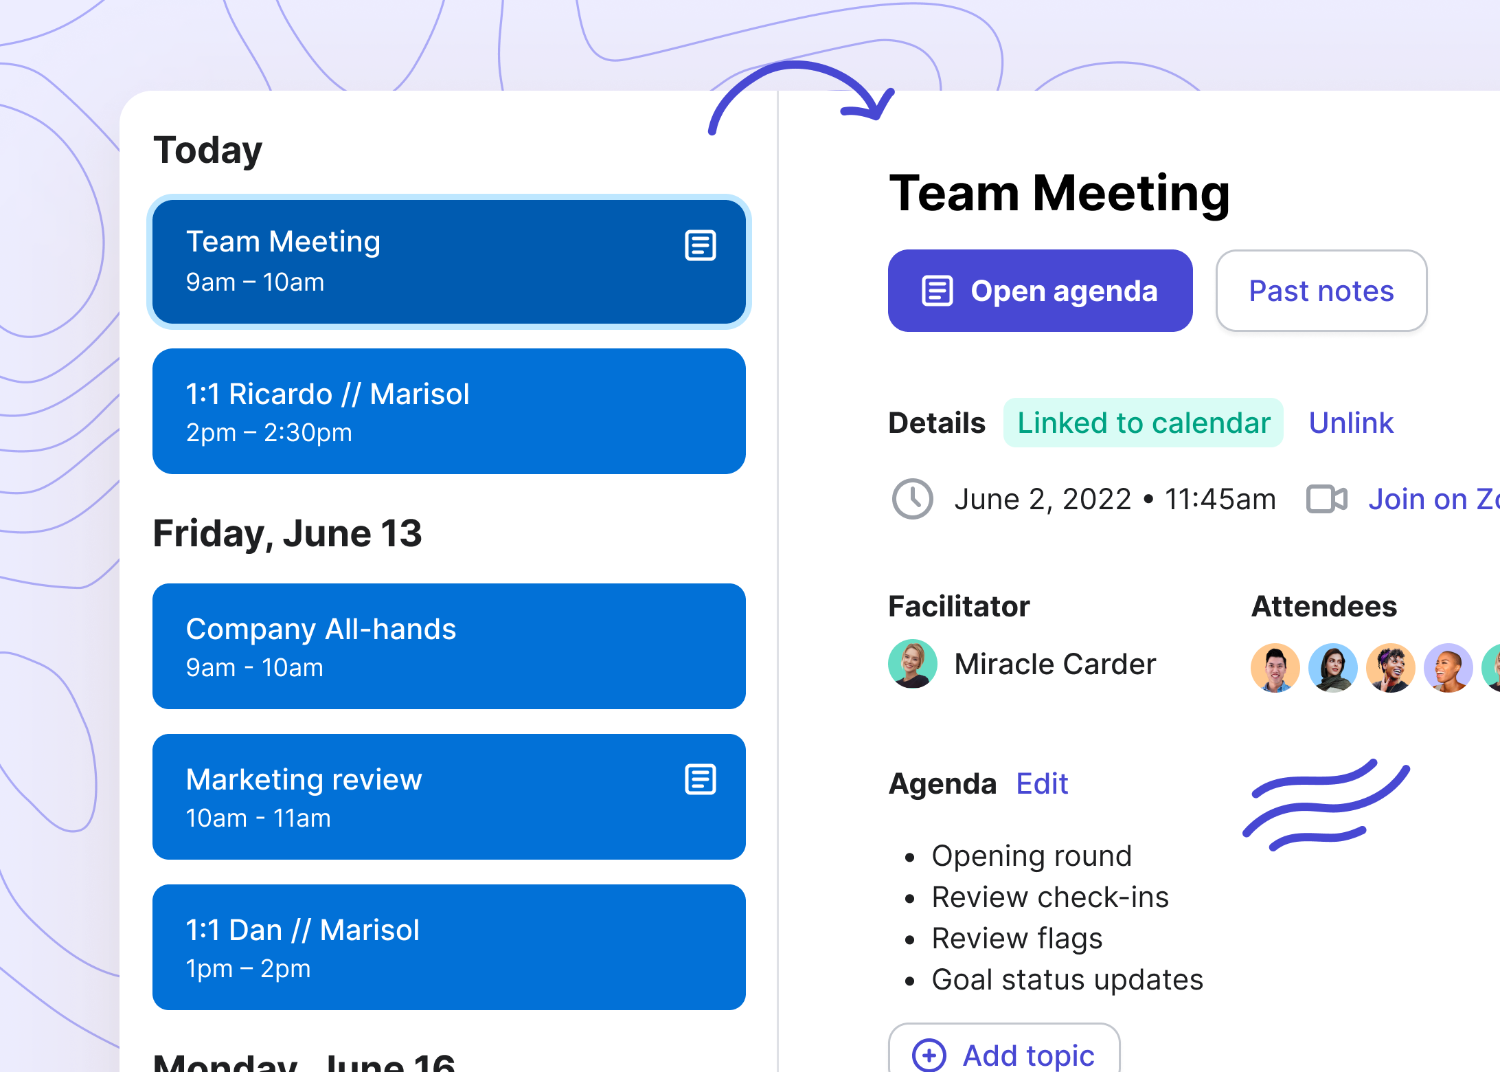Open the Company All-hands event
1500x1072 pixels.
[449, 646]
